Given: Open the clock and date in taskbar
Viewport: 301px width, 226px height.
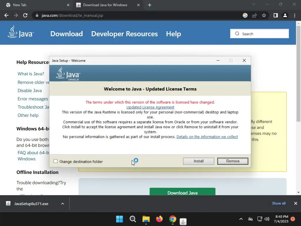Looking at the screenshot, I should point(282,219).
